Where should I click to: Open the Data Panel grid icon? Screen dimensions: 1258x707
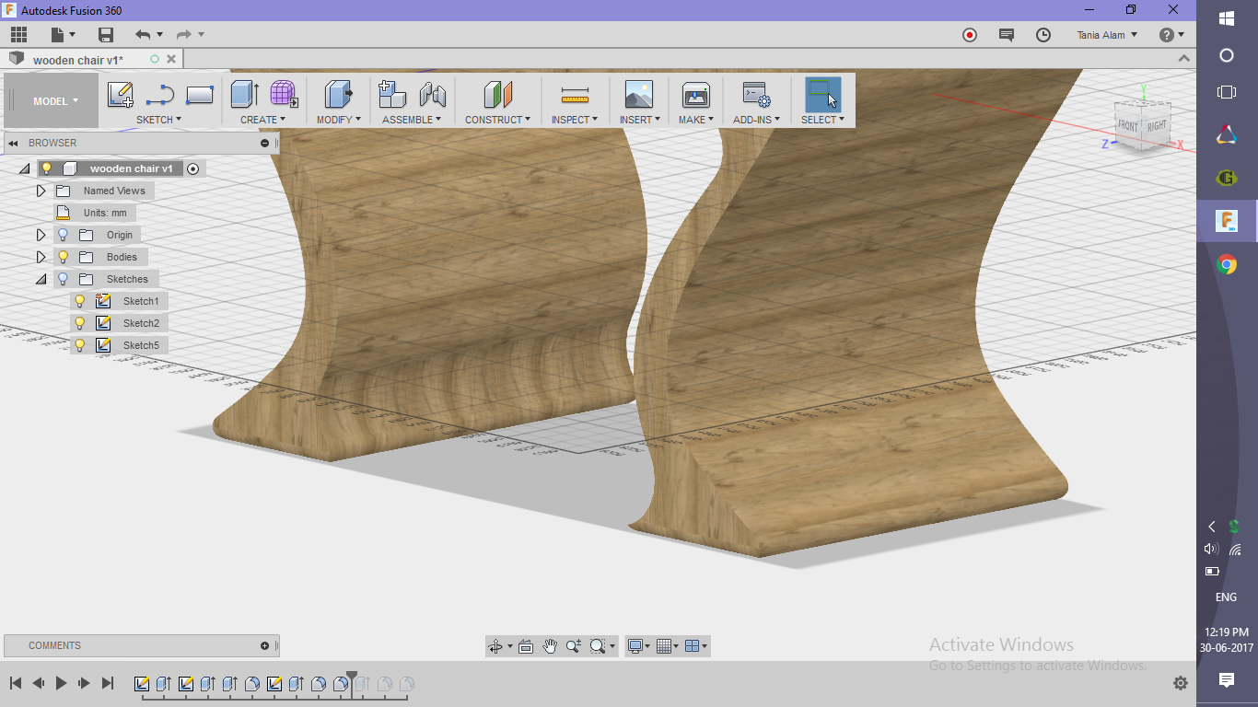[18, 35]
